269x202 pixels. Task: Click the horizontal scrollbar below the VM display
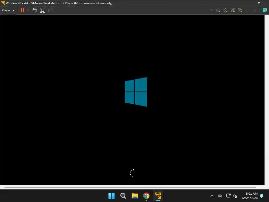click(x=130, y=187)
